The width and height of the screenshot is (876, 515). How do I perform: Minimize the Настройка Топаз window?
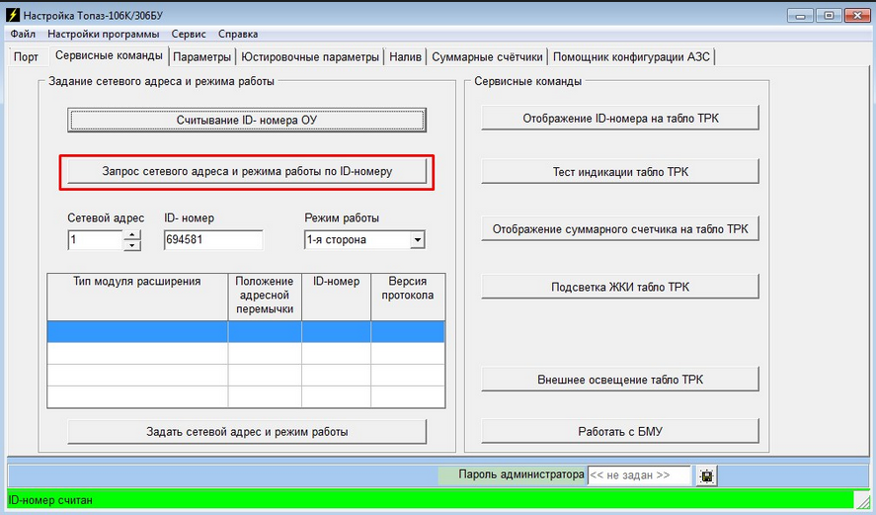tap(800, 15)
